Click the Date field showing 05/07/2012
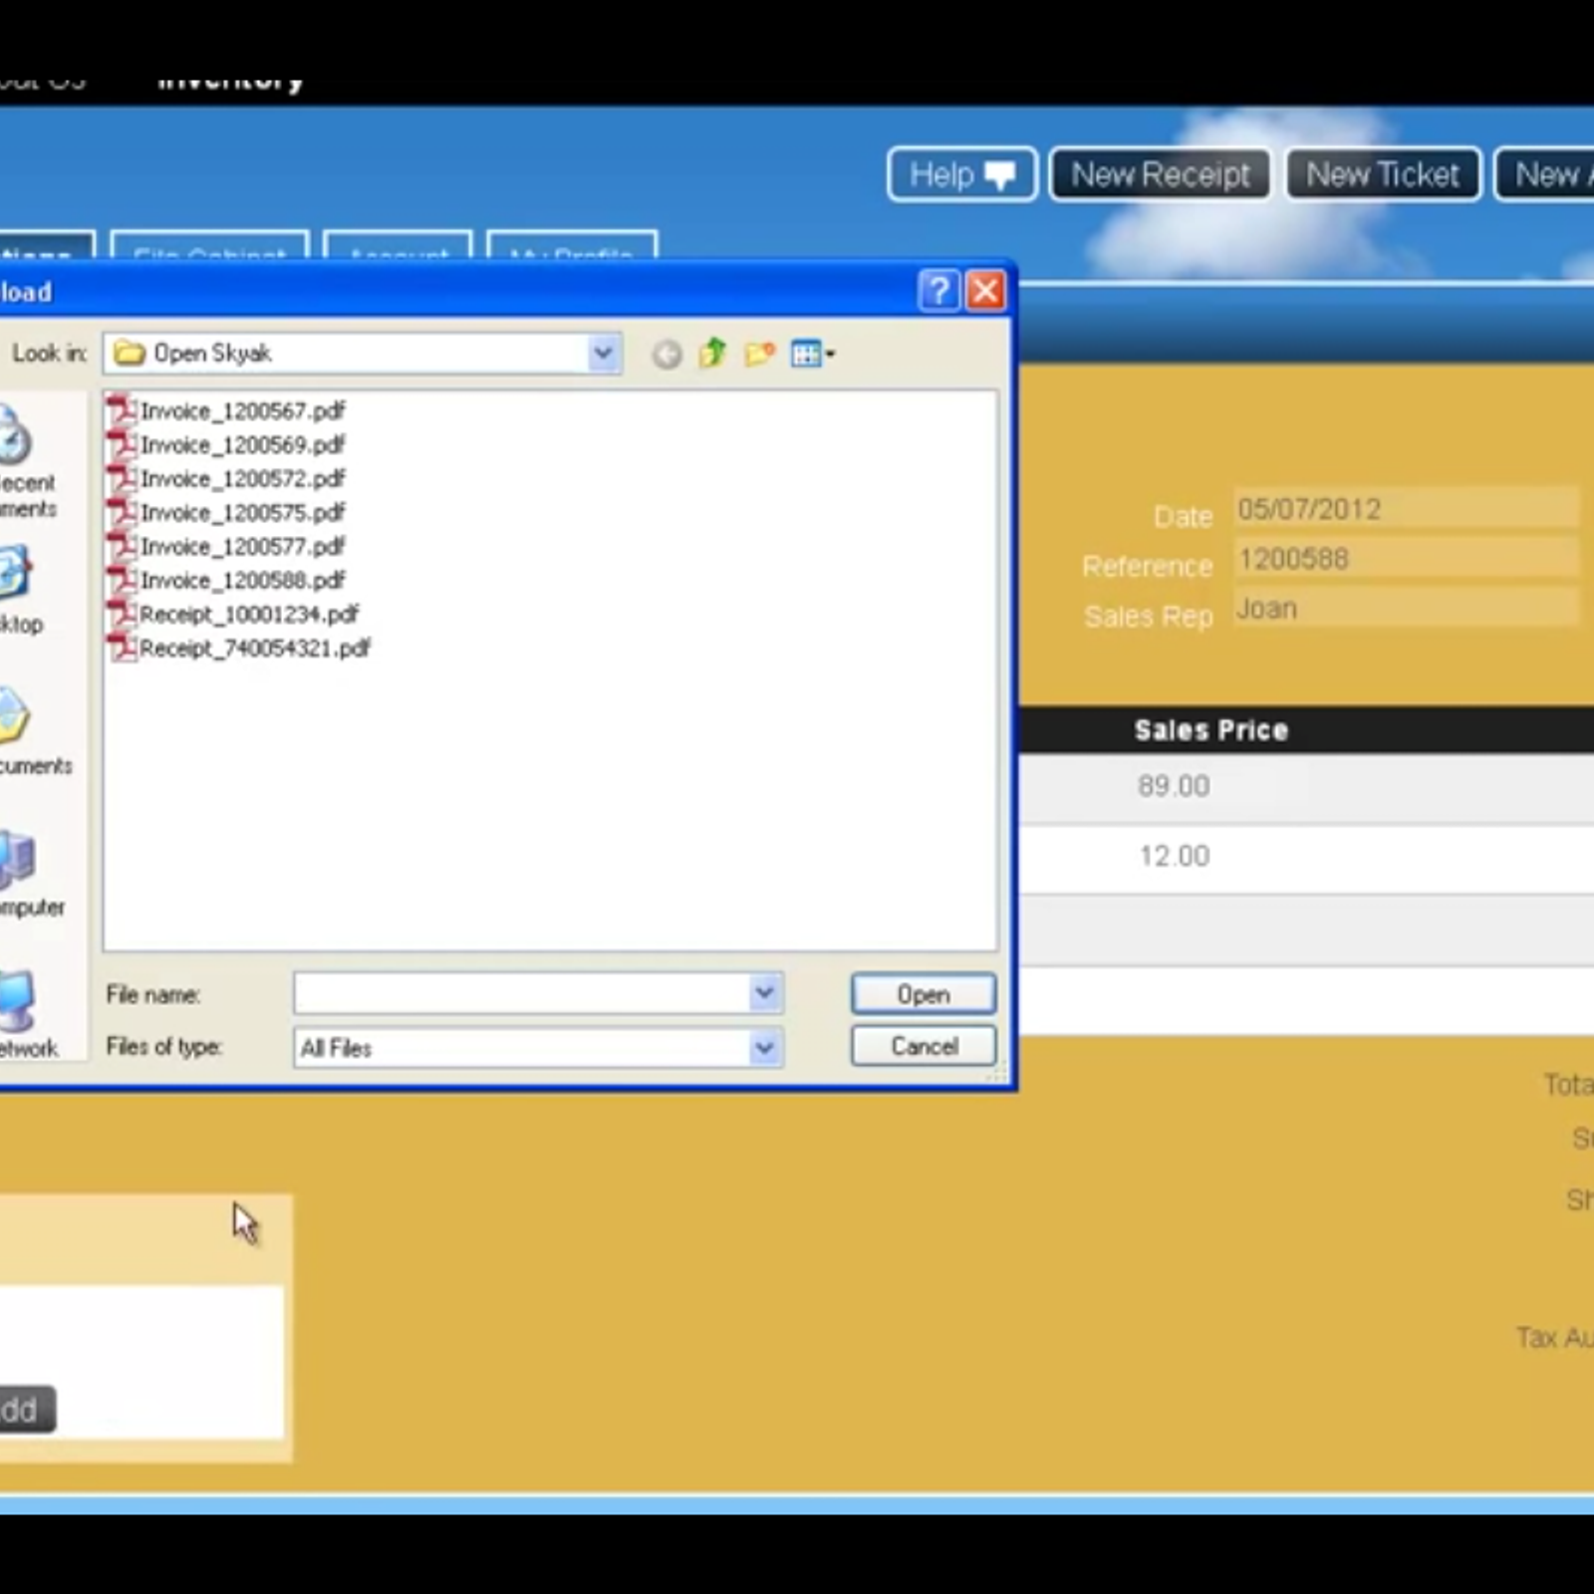 pos(1406,509)
